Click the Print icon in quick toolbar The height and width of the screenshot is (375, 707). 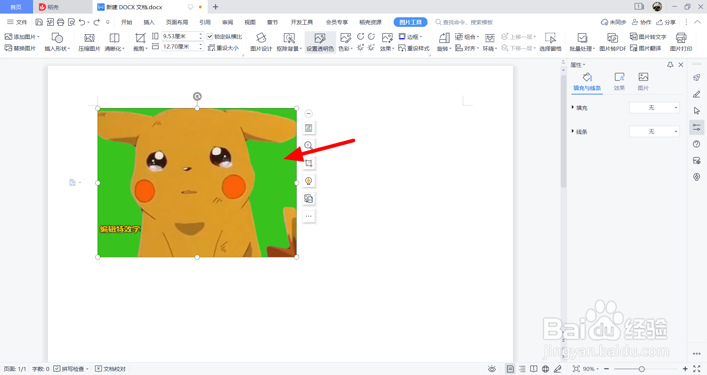61,22
